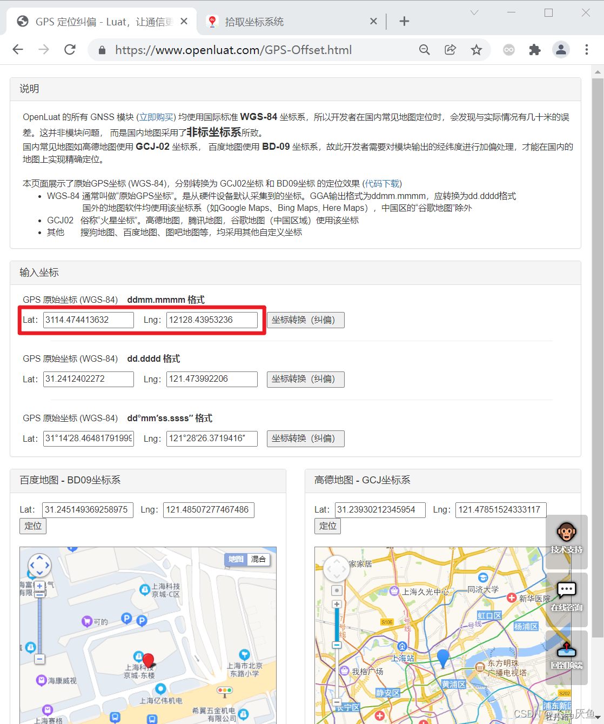Bookmark this page with the star icon
The image size is (604, 724).
(x=476, y=50)
